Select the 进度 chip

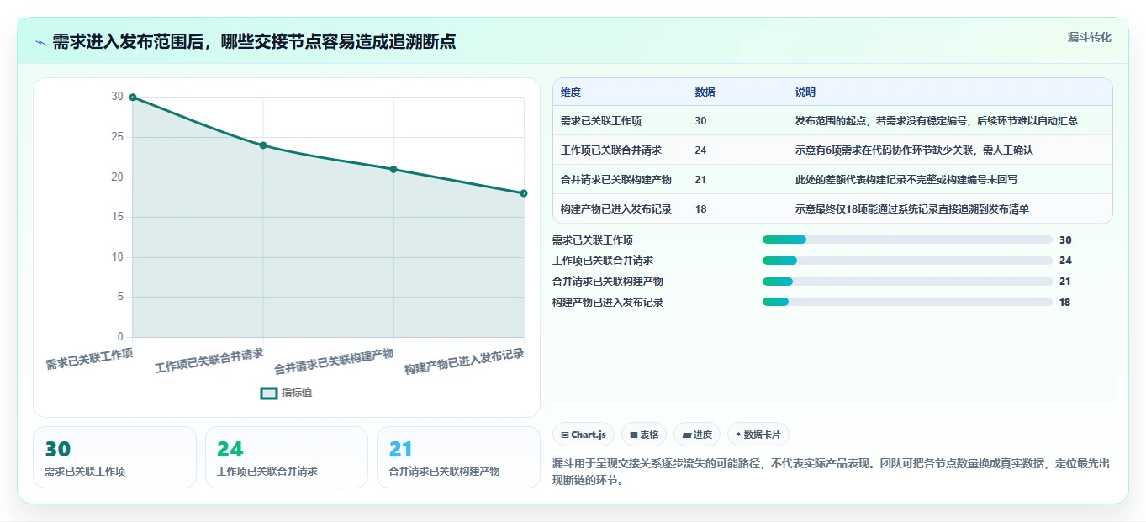(x=697, y=435)
